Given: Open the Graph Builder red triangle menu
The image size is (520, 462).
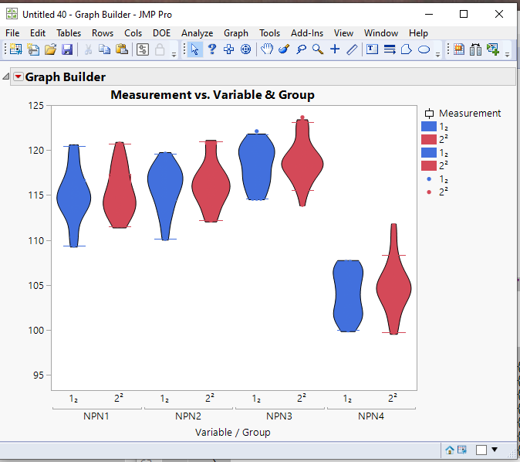Looking at the screenshot, I should pos(19,76).
